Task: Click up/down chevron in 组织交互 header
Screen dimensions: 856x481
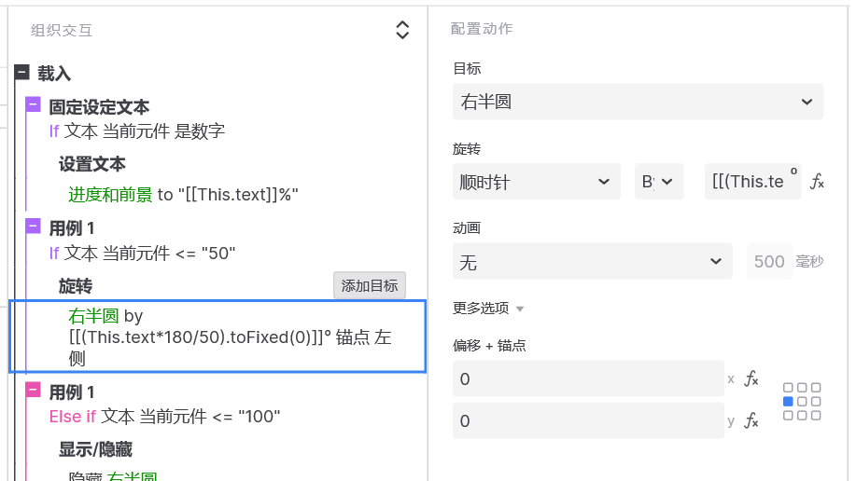Action: 402,30
